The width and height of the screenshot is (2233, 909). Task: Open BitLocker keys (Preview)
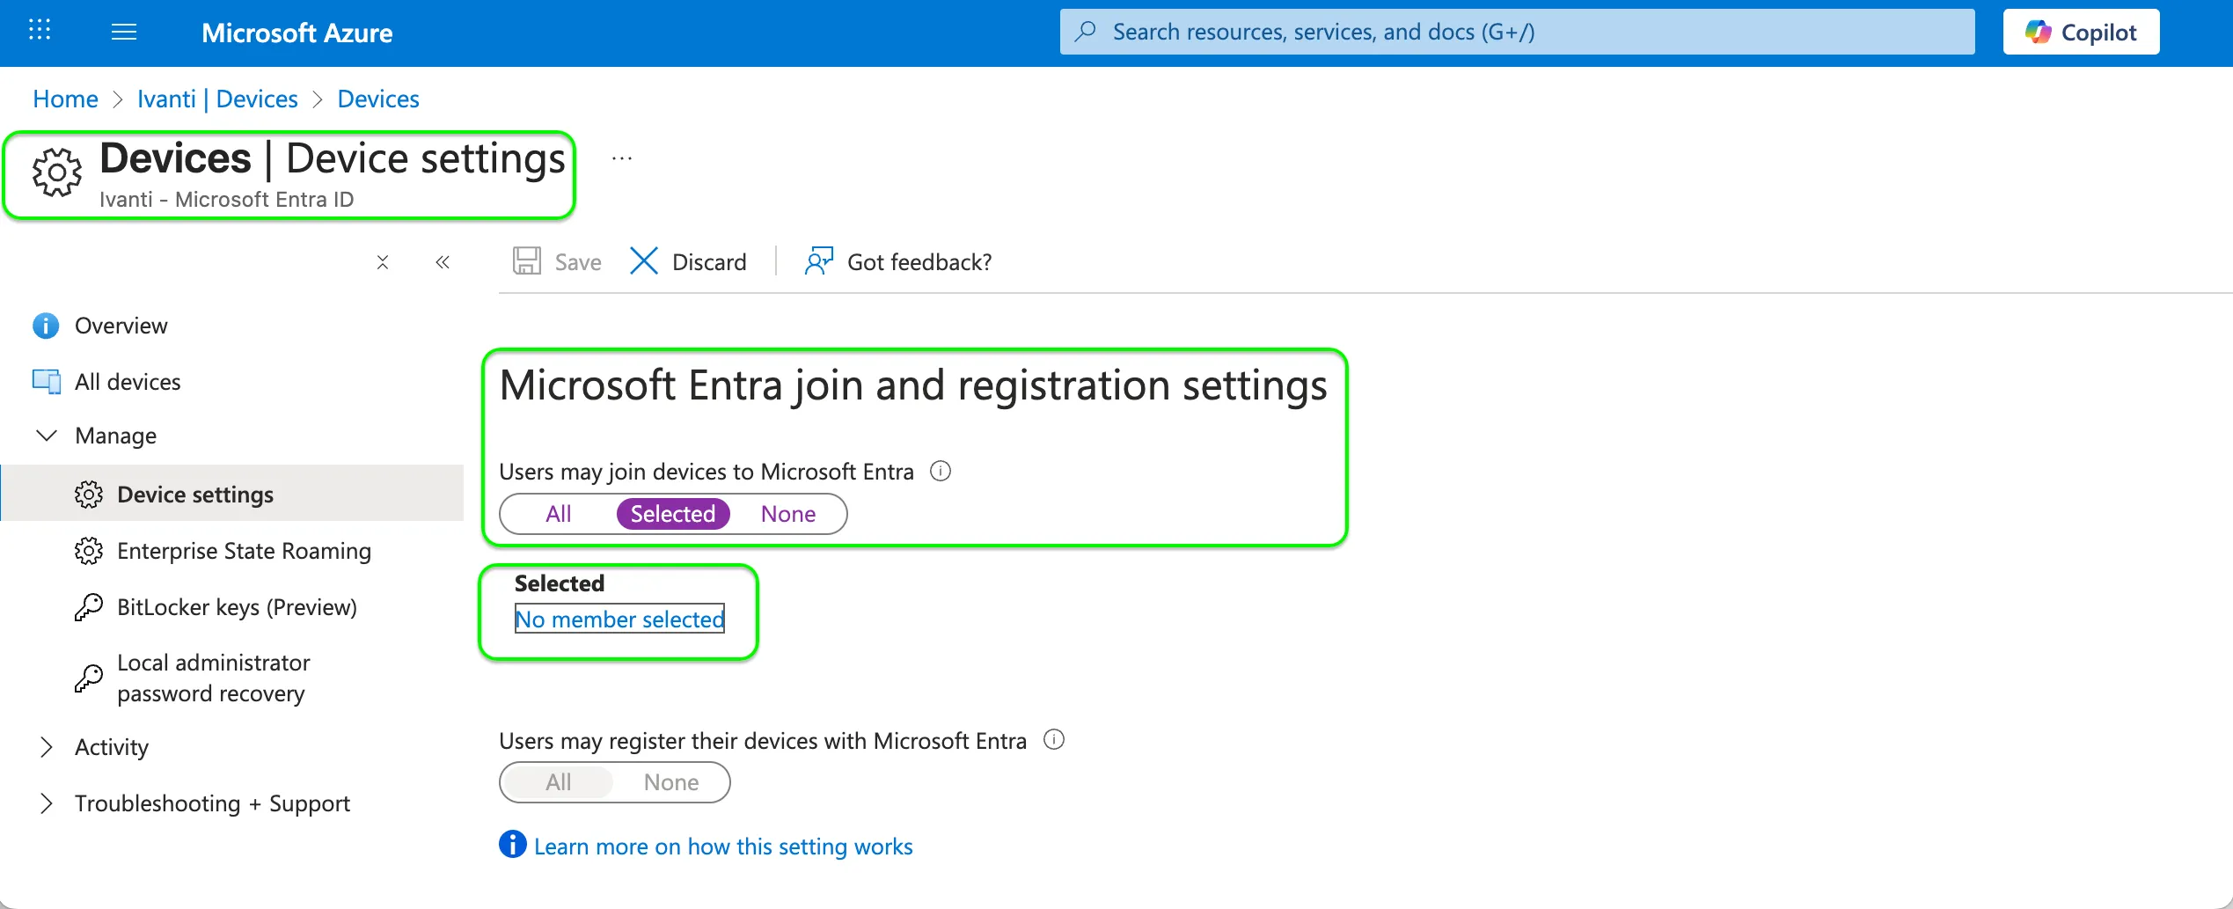[x=237, y=607]
